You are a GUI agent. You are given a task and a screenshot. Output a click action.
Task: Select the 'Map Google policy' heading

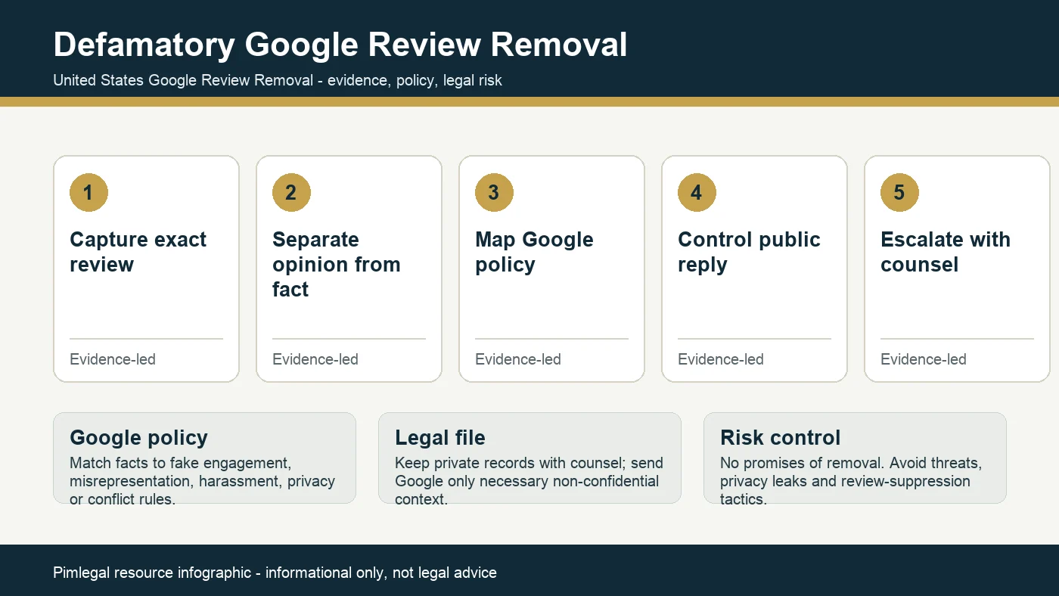(x=534, y=252)
